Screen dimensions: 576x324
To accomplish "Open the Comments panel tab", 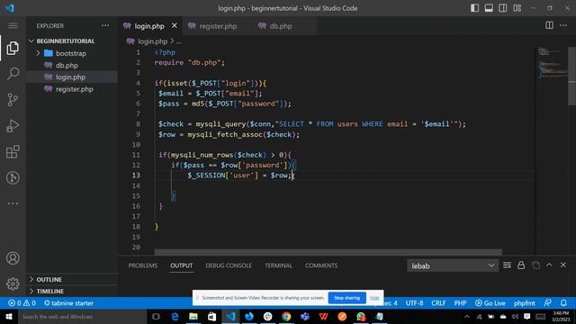I will pos(321,265).
